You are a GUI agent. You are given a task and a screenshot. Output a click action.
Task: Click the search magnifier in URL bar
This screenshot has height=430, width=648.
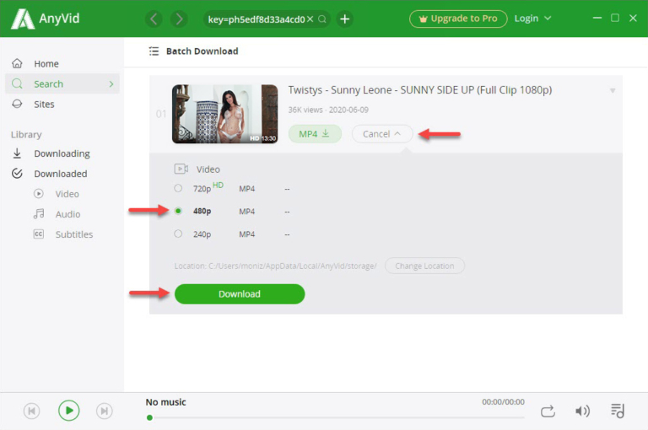tap(322, 19)
